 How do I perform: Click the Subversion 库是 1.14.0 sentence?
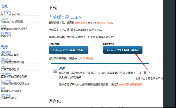[x=75, y=30]
